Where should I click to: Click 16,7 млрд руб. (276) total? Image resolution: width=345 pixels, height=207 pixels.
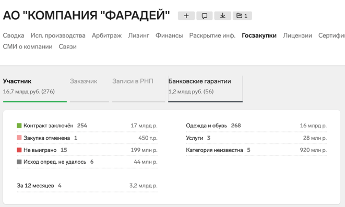(x=29, y=91)
